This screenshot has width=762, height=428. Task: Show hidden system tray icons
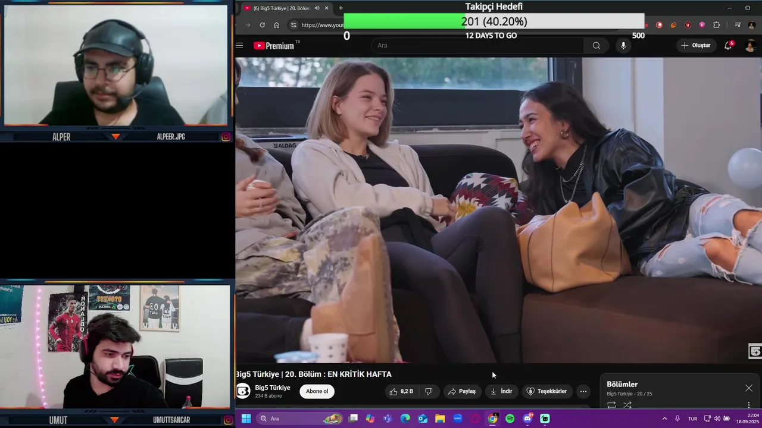tap(664, 418)
